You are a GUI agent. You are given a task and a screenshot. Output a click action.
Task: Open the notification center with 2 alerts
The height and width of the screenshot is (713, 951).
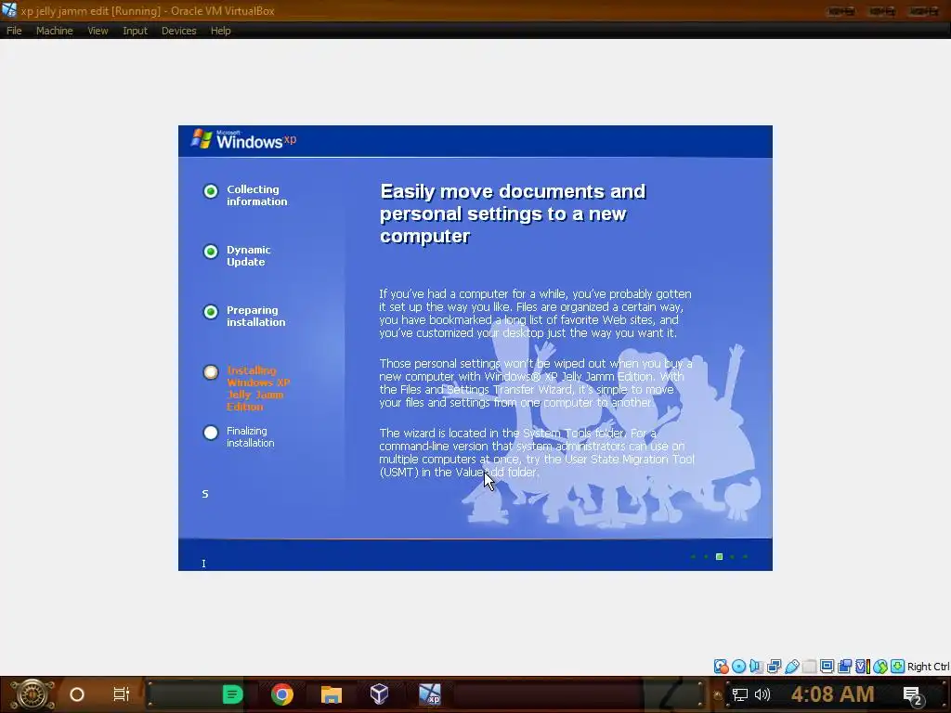point(913,695)
